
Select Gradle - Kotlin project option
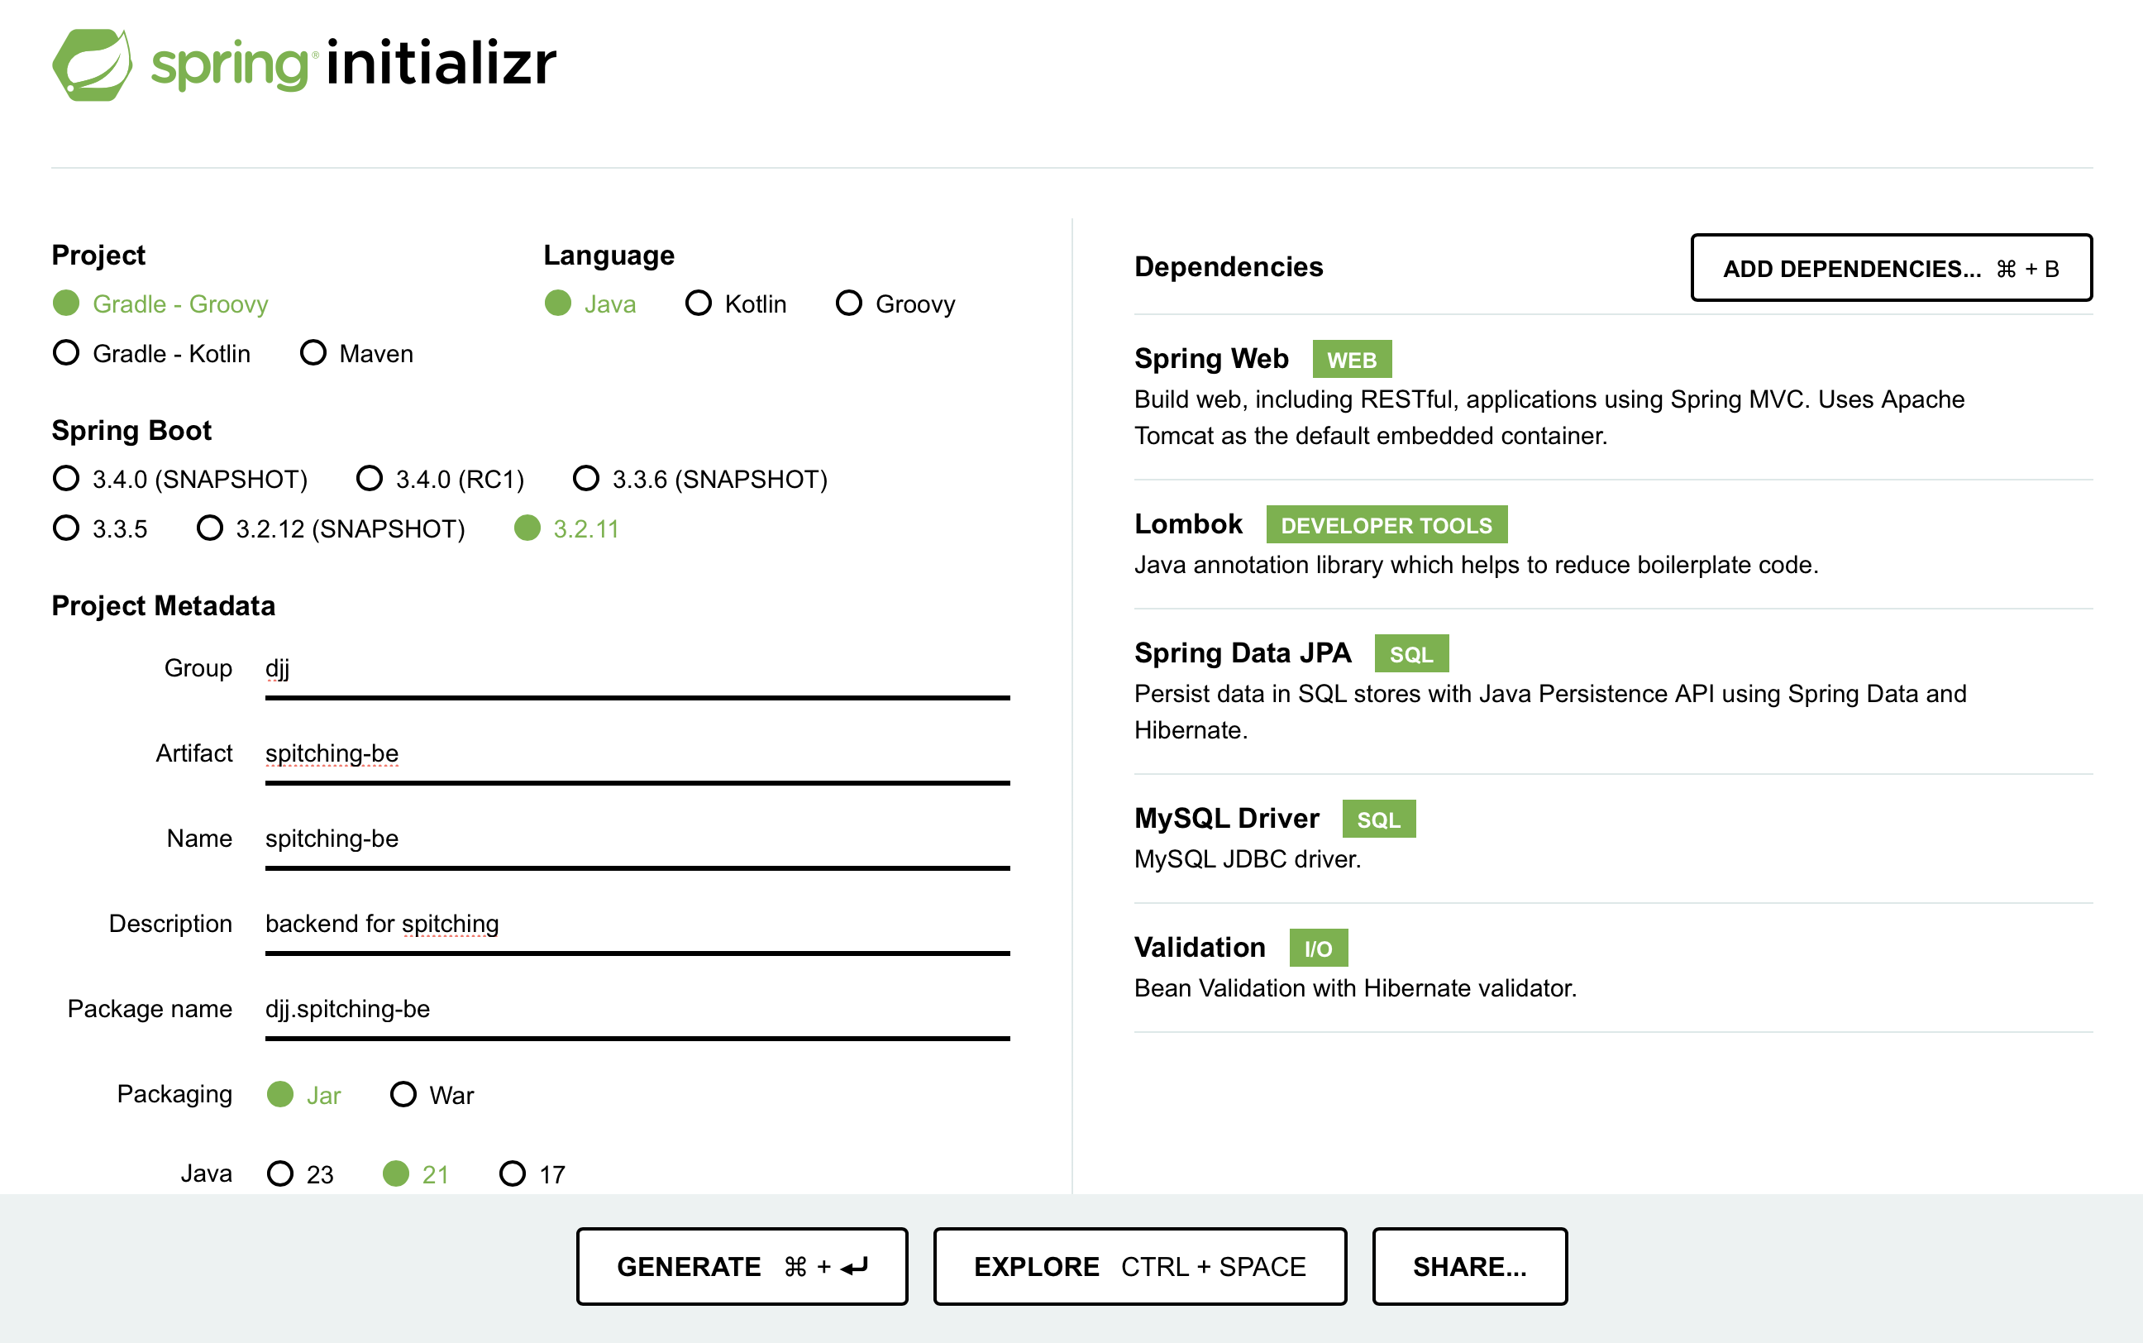click(x=67, y=353)
